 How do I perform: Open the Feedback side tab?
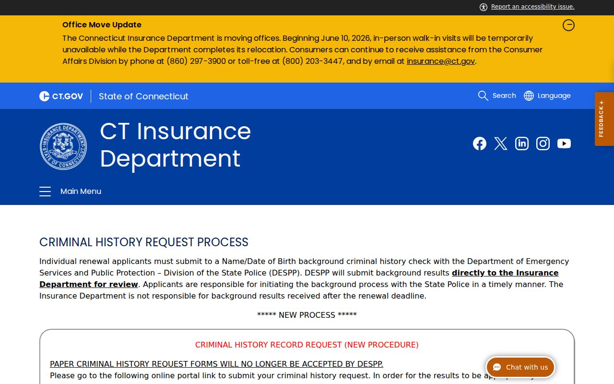(604, 119)
